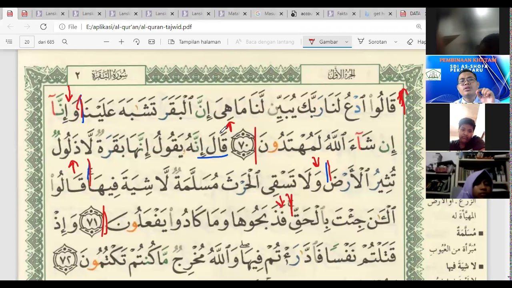Zoom out with the minus icon

click(x=106, y=42)
